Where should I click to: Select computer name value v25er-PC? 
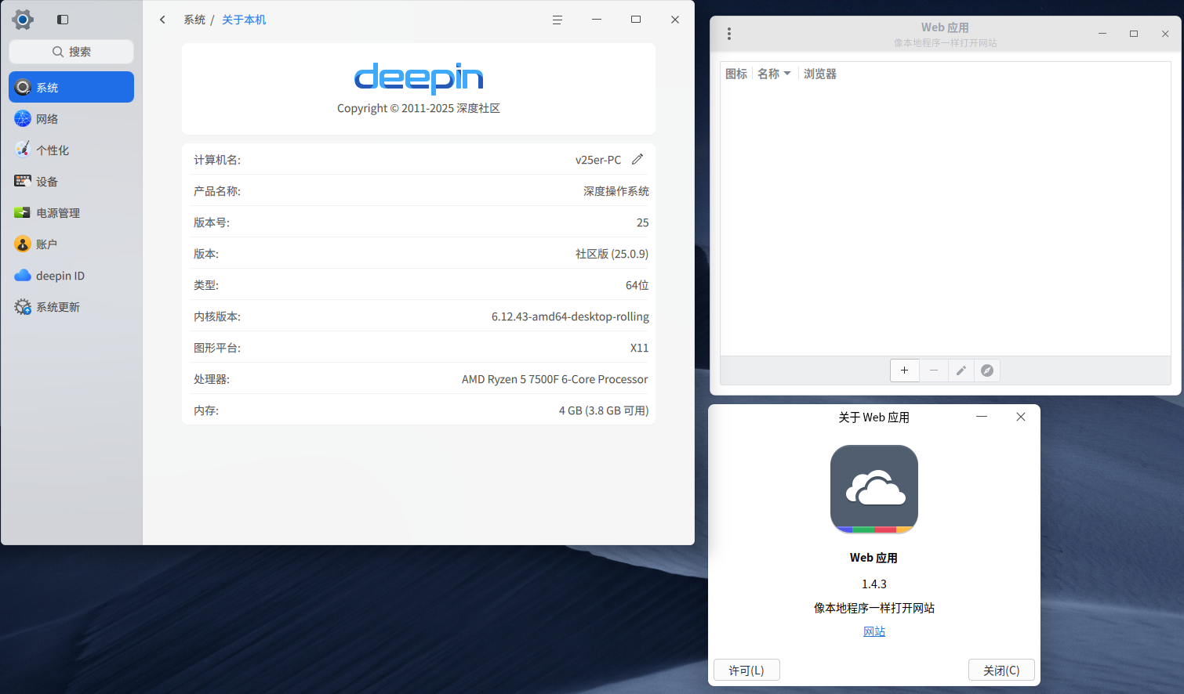tap(598, 160)
